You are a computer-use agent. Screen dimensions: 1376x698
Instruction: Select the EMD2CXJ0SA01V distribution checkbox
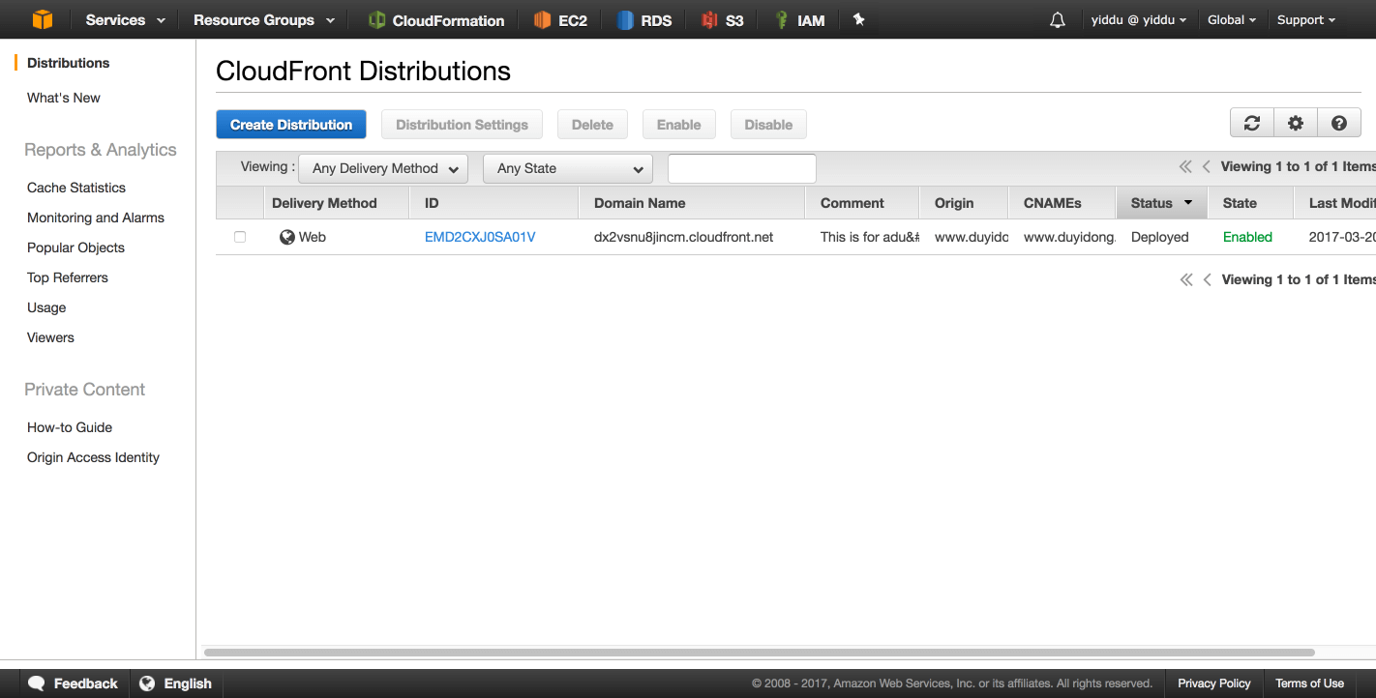point(240,237)
